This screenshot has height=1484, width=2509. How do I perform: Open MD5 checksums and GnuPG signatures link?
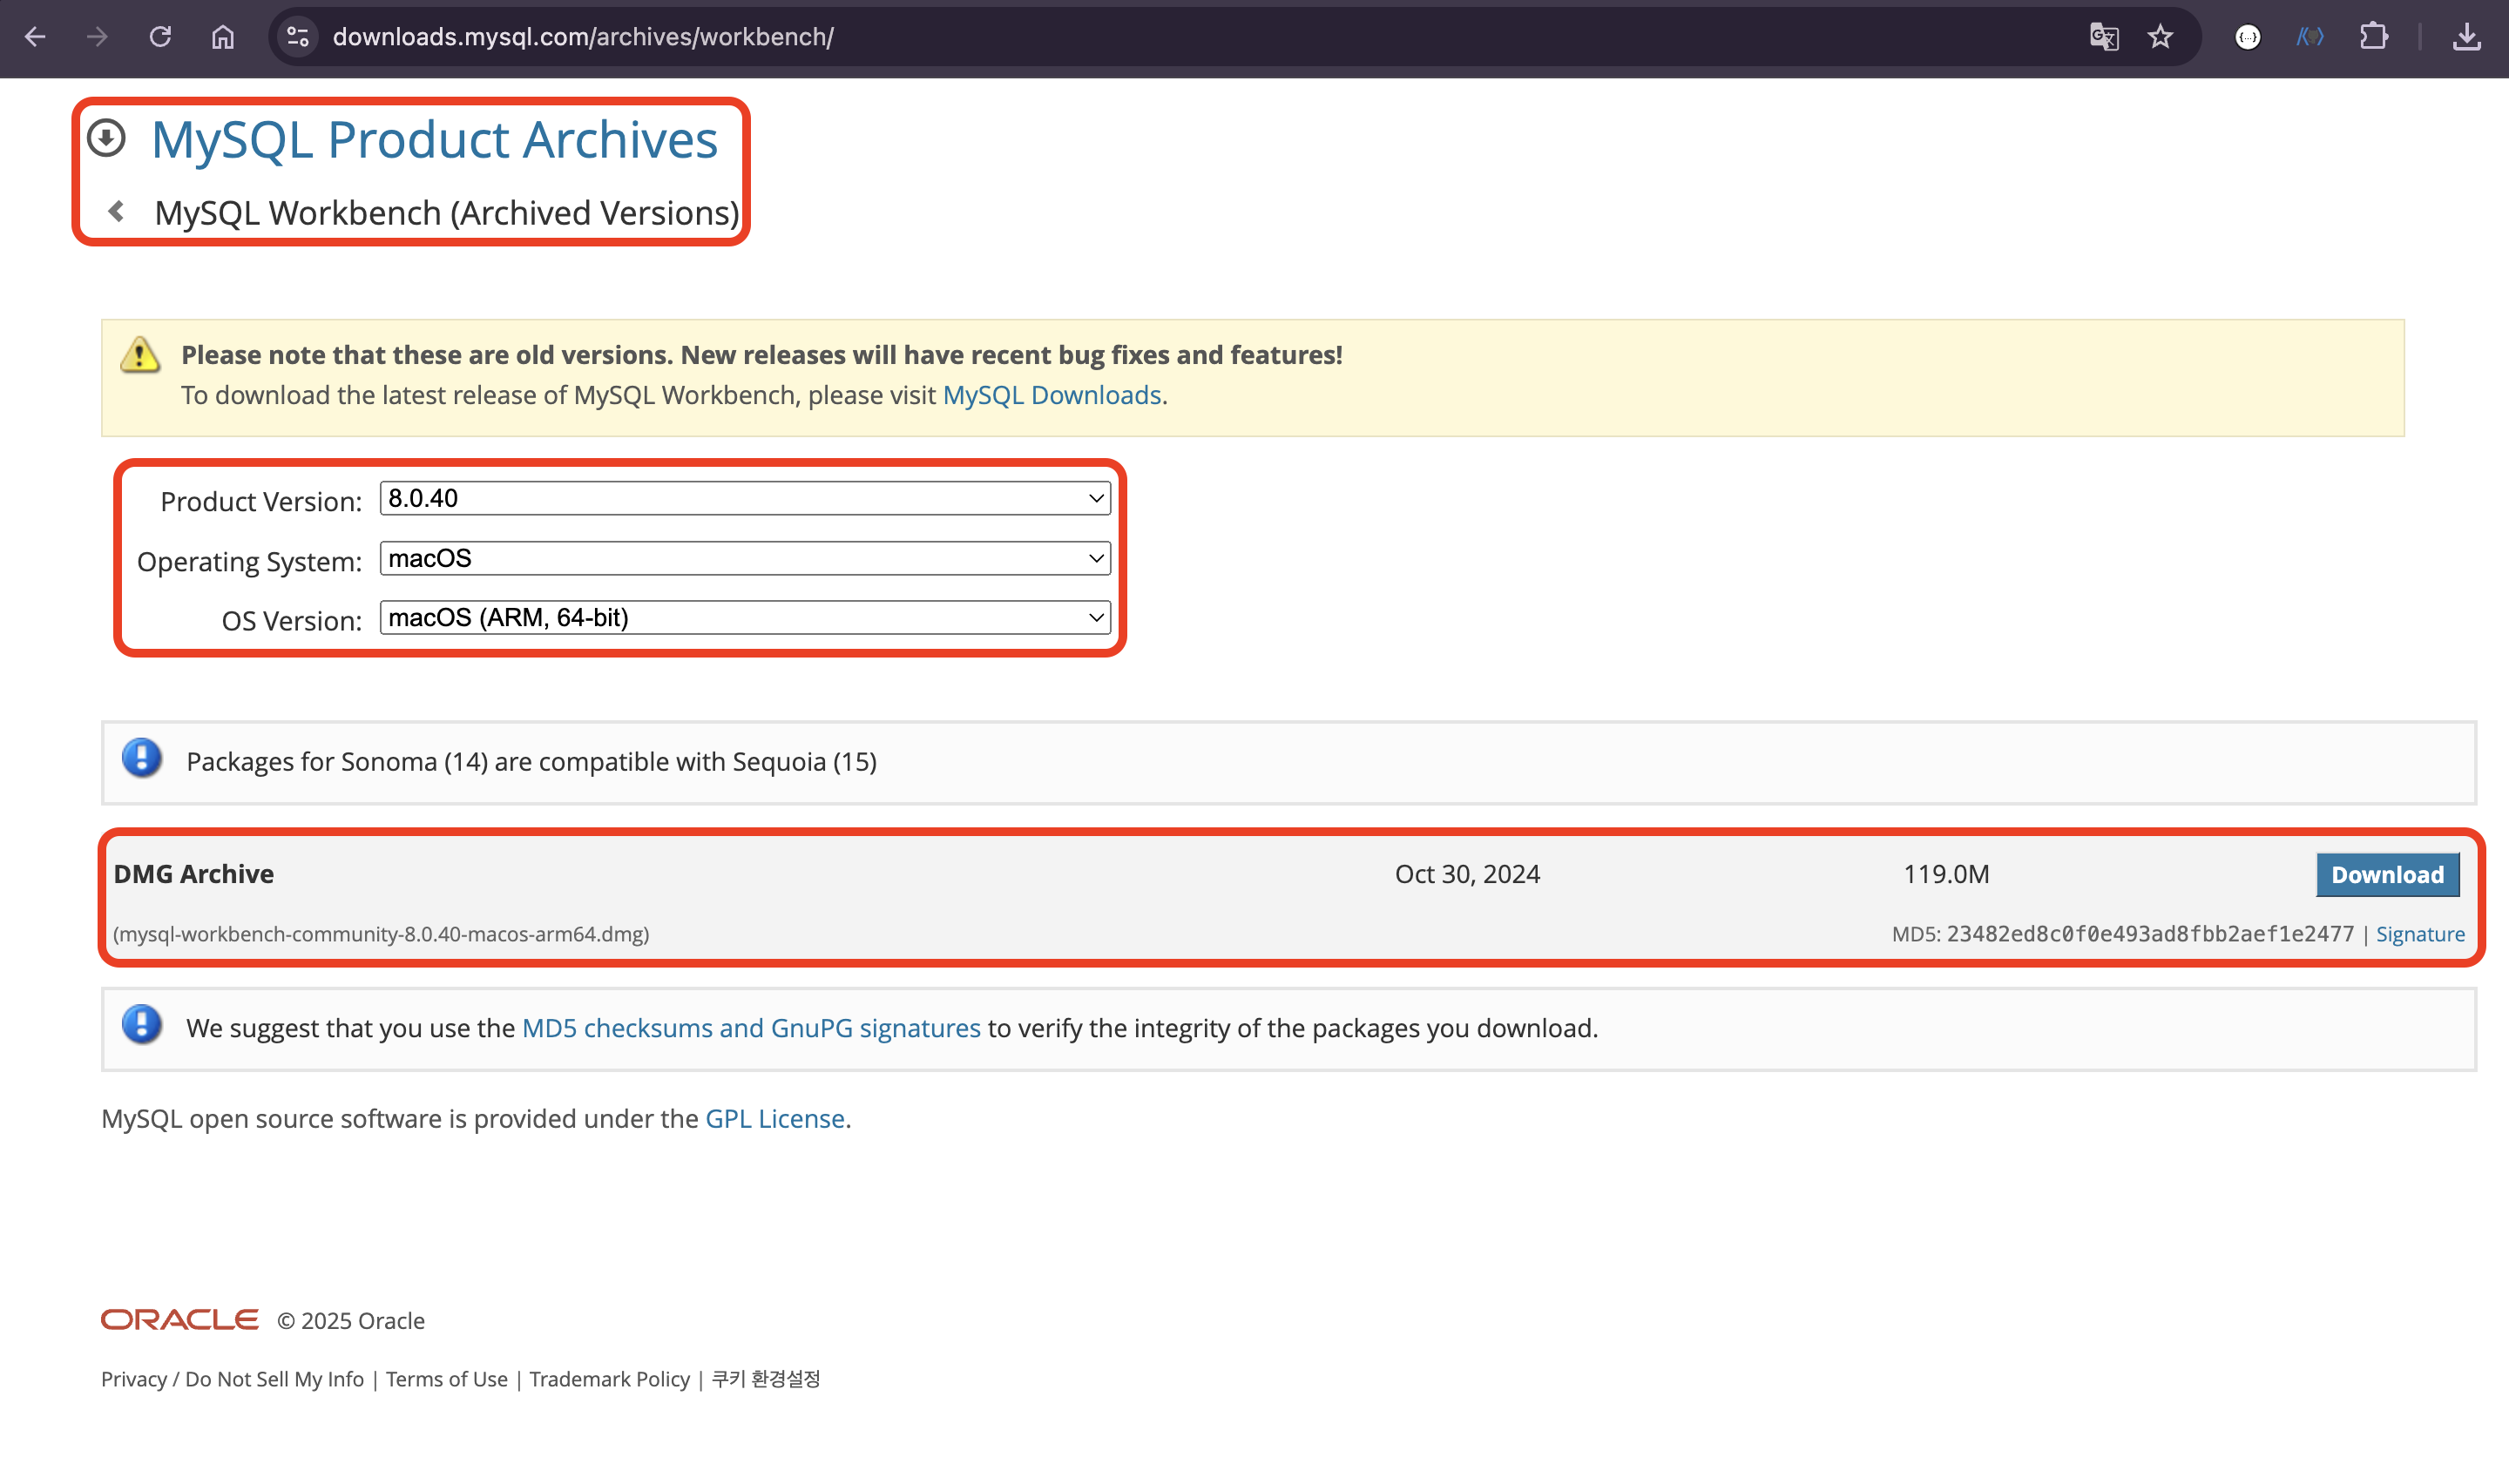pyautogui.click(x=750, y=1028)
